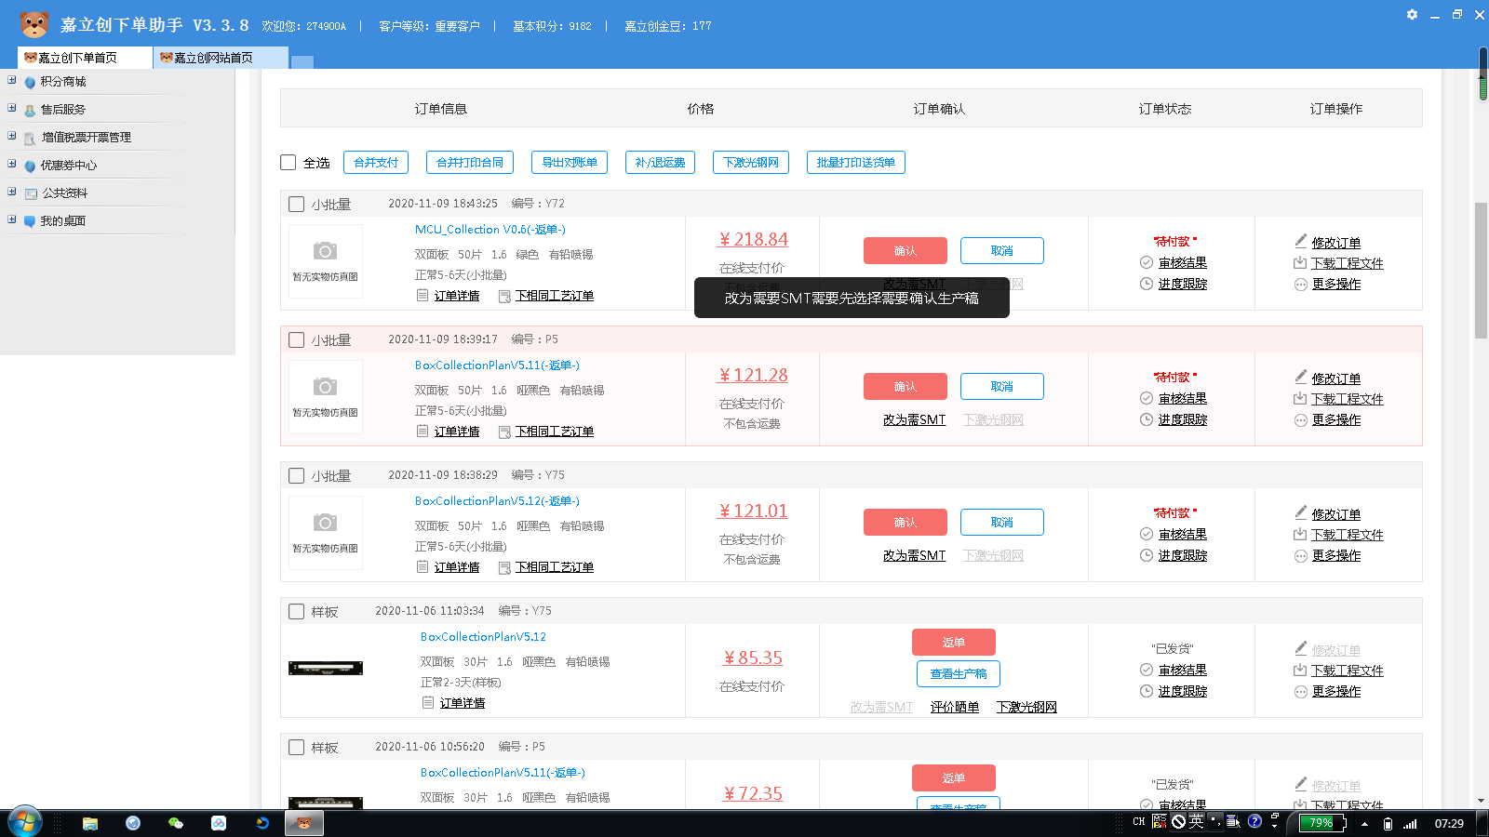1489x837 pixels.
Task: Click the bear logo of 嘉立创下单助手
Action: pos(34,24)
